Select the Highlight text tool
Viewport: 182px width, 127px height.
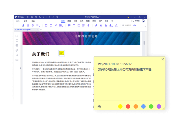(x=23, y=25)
